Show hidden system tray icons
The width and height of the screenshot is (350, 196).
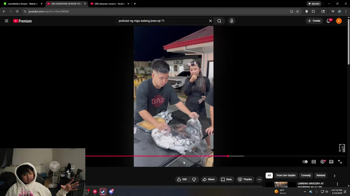coord(305,192)
